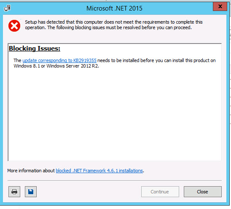Open the update corresponding to KB2919355 link
This screenshot has height=209, width=231.
coord(59,60)
